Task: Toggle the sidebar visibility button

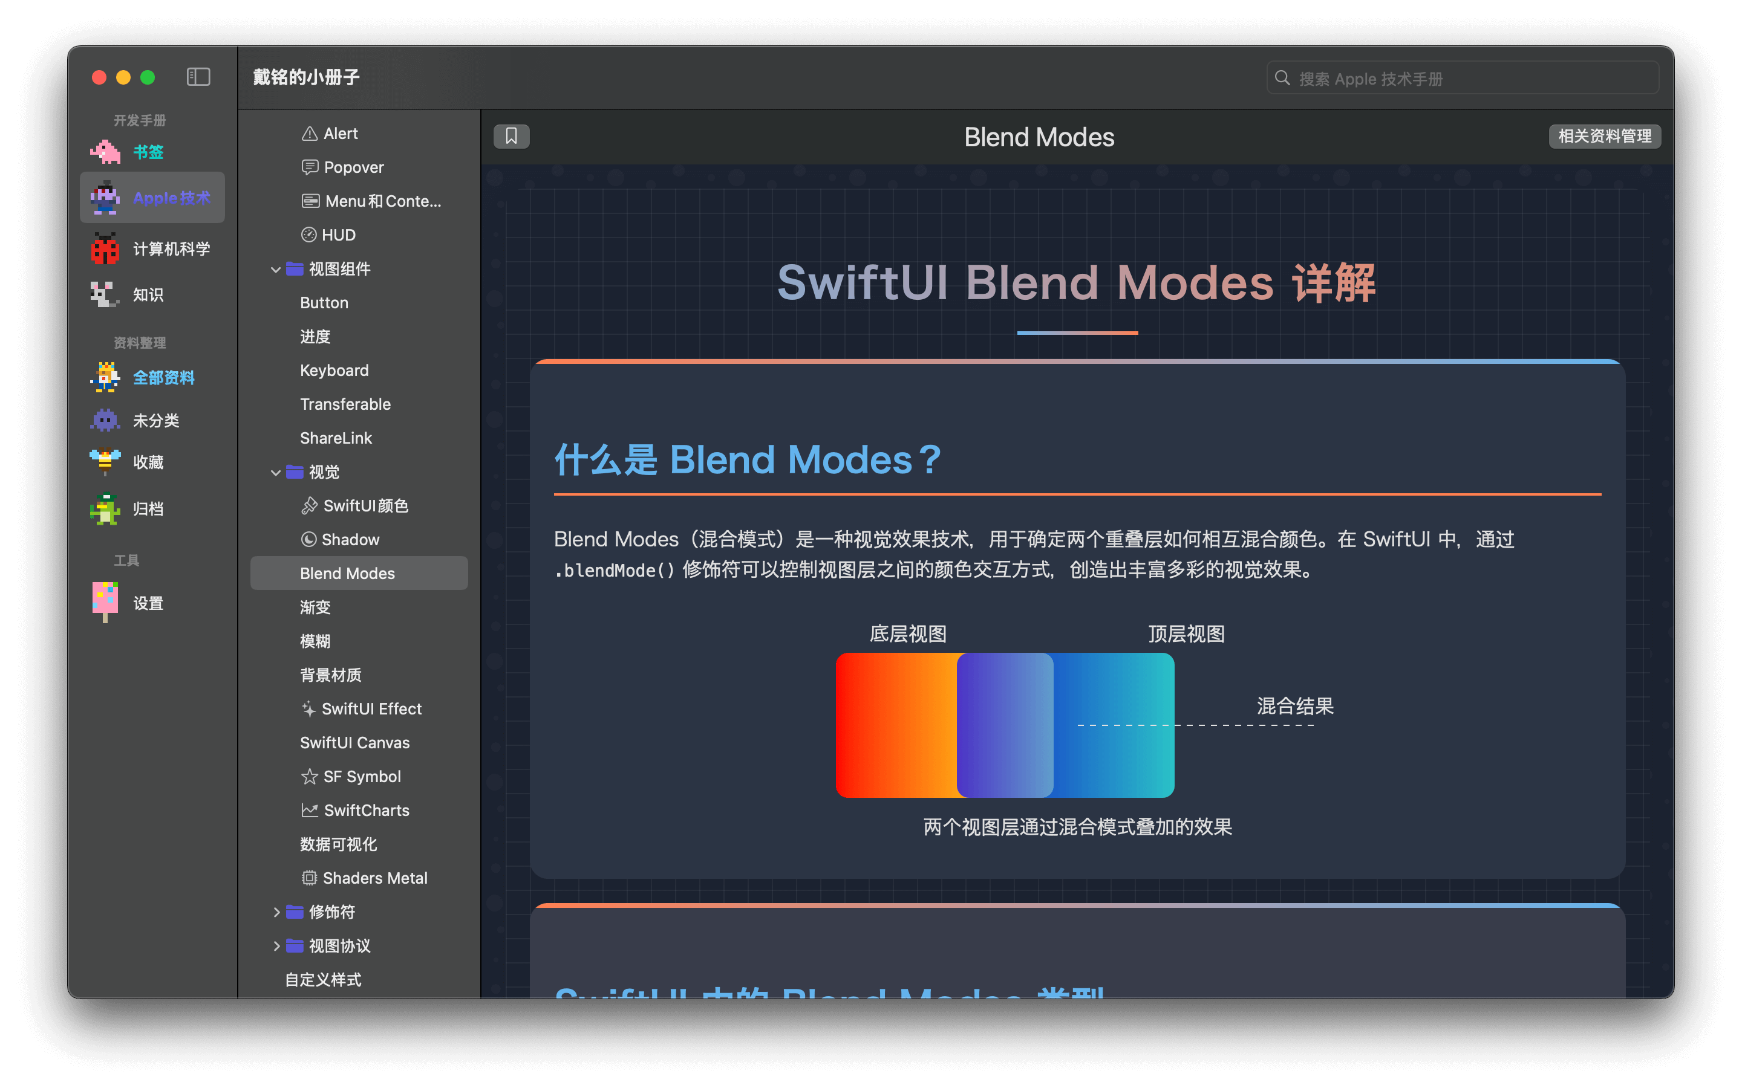Action: [x=198, y=77]
